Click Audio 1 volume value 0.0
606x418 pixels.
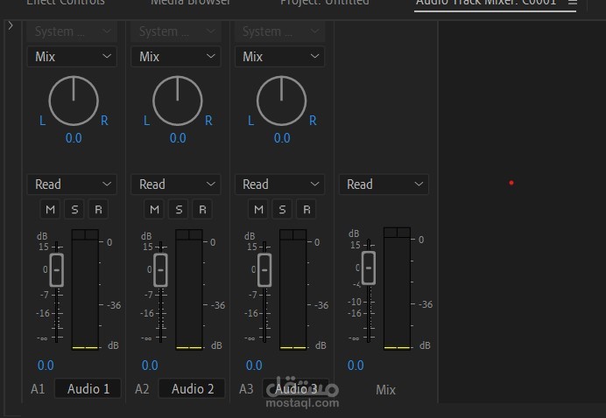point(46,366)
